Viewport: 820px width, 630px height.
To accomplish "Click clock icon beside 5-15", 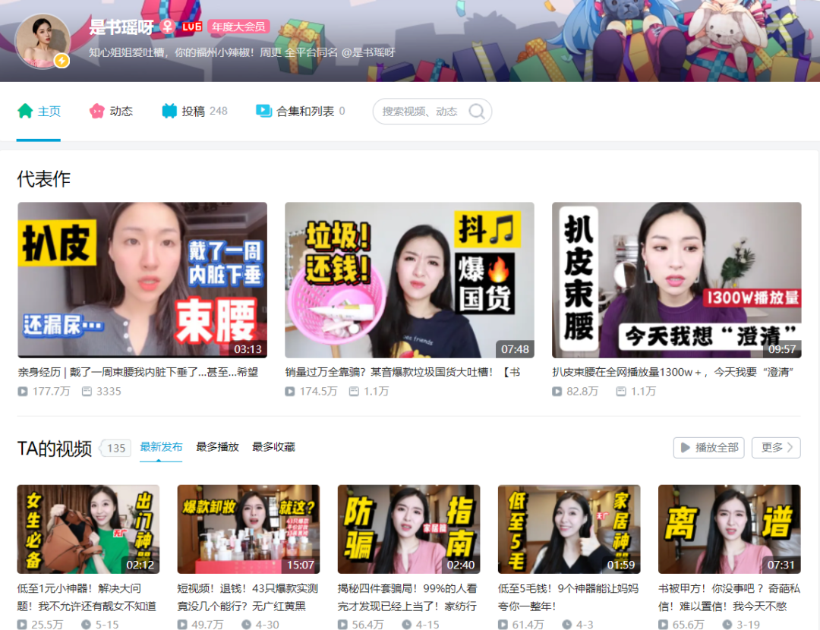I will (87, 624).
